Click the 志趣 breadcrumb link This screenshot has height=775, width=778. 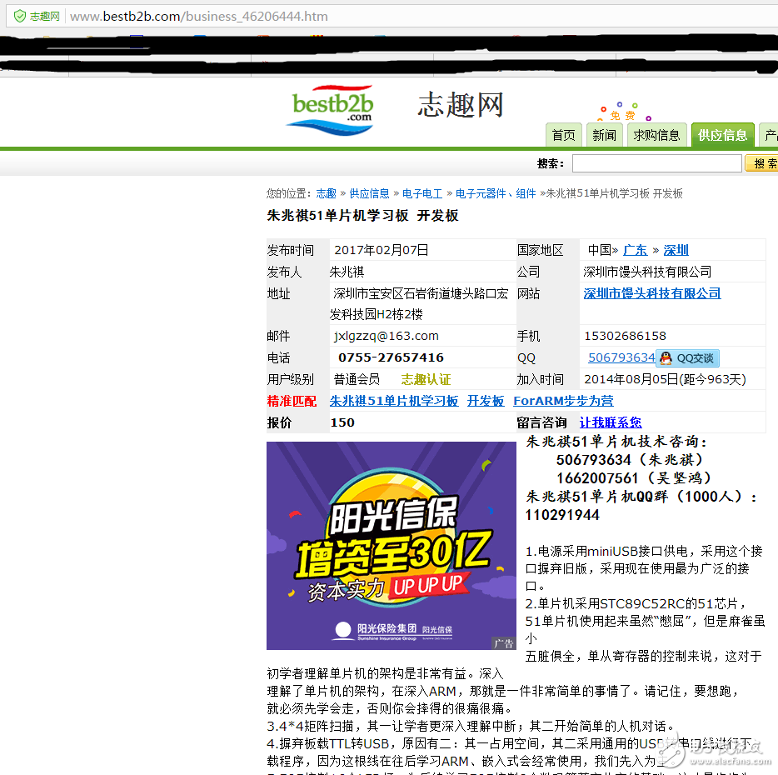326,193
